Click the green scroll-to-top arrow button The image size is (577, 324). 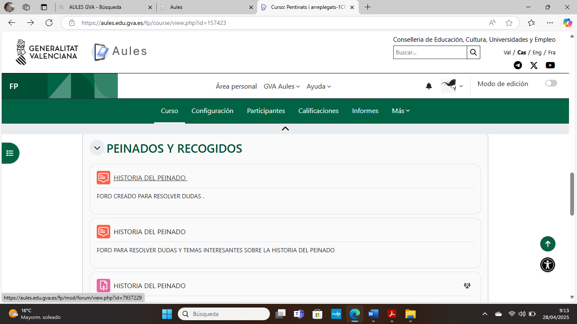[547, 244]
